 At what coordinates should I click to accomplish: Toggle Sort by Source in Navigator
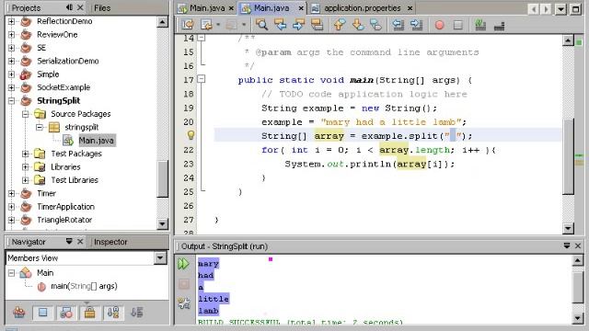[x=137, y=313]
